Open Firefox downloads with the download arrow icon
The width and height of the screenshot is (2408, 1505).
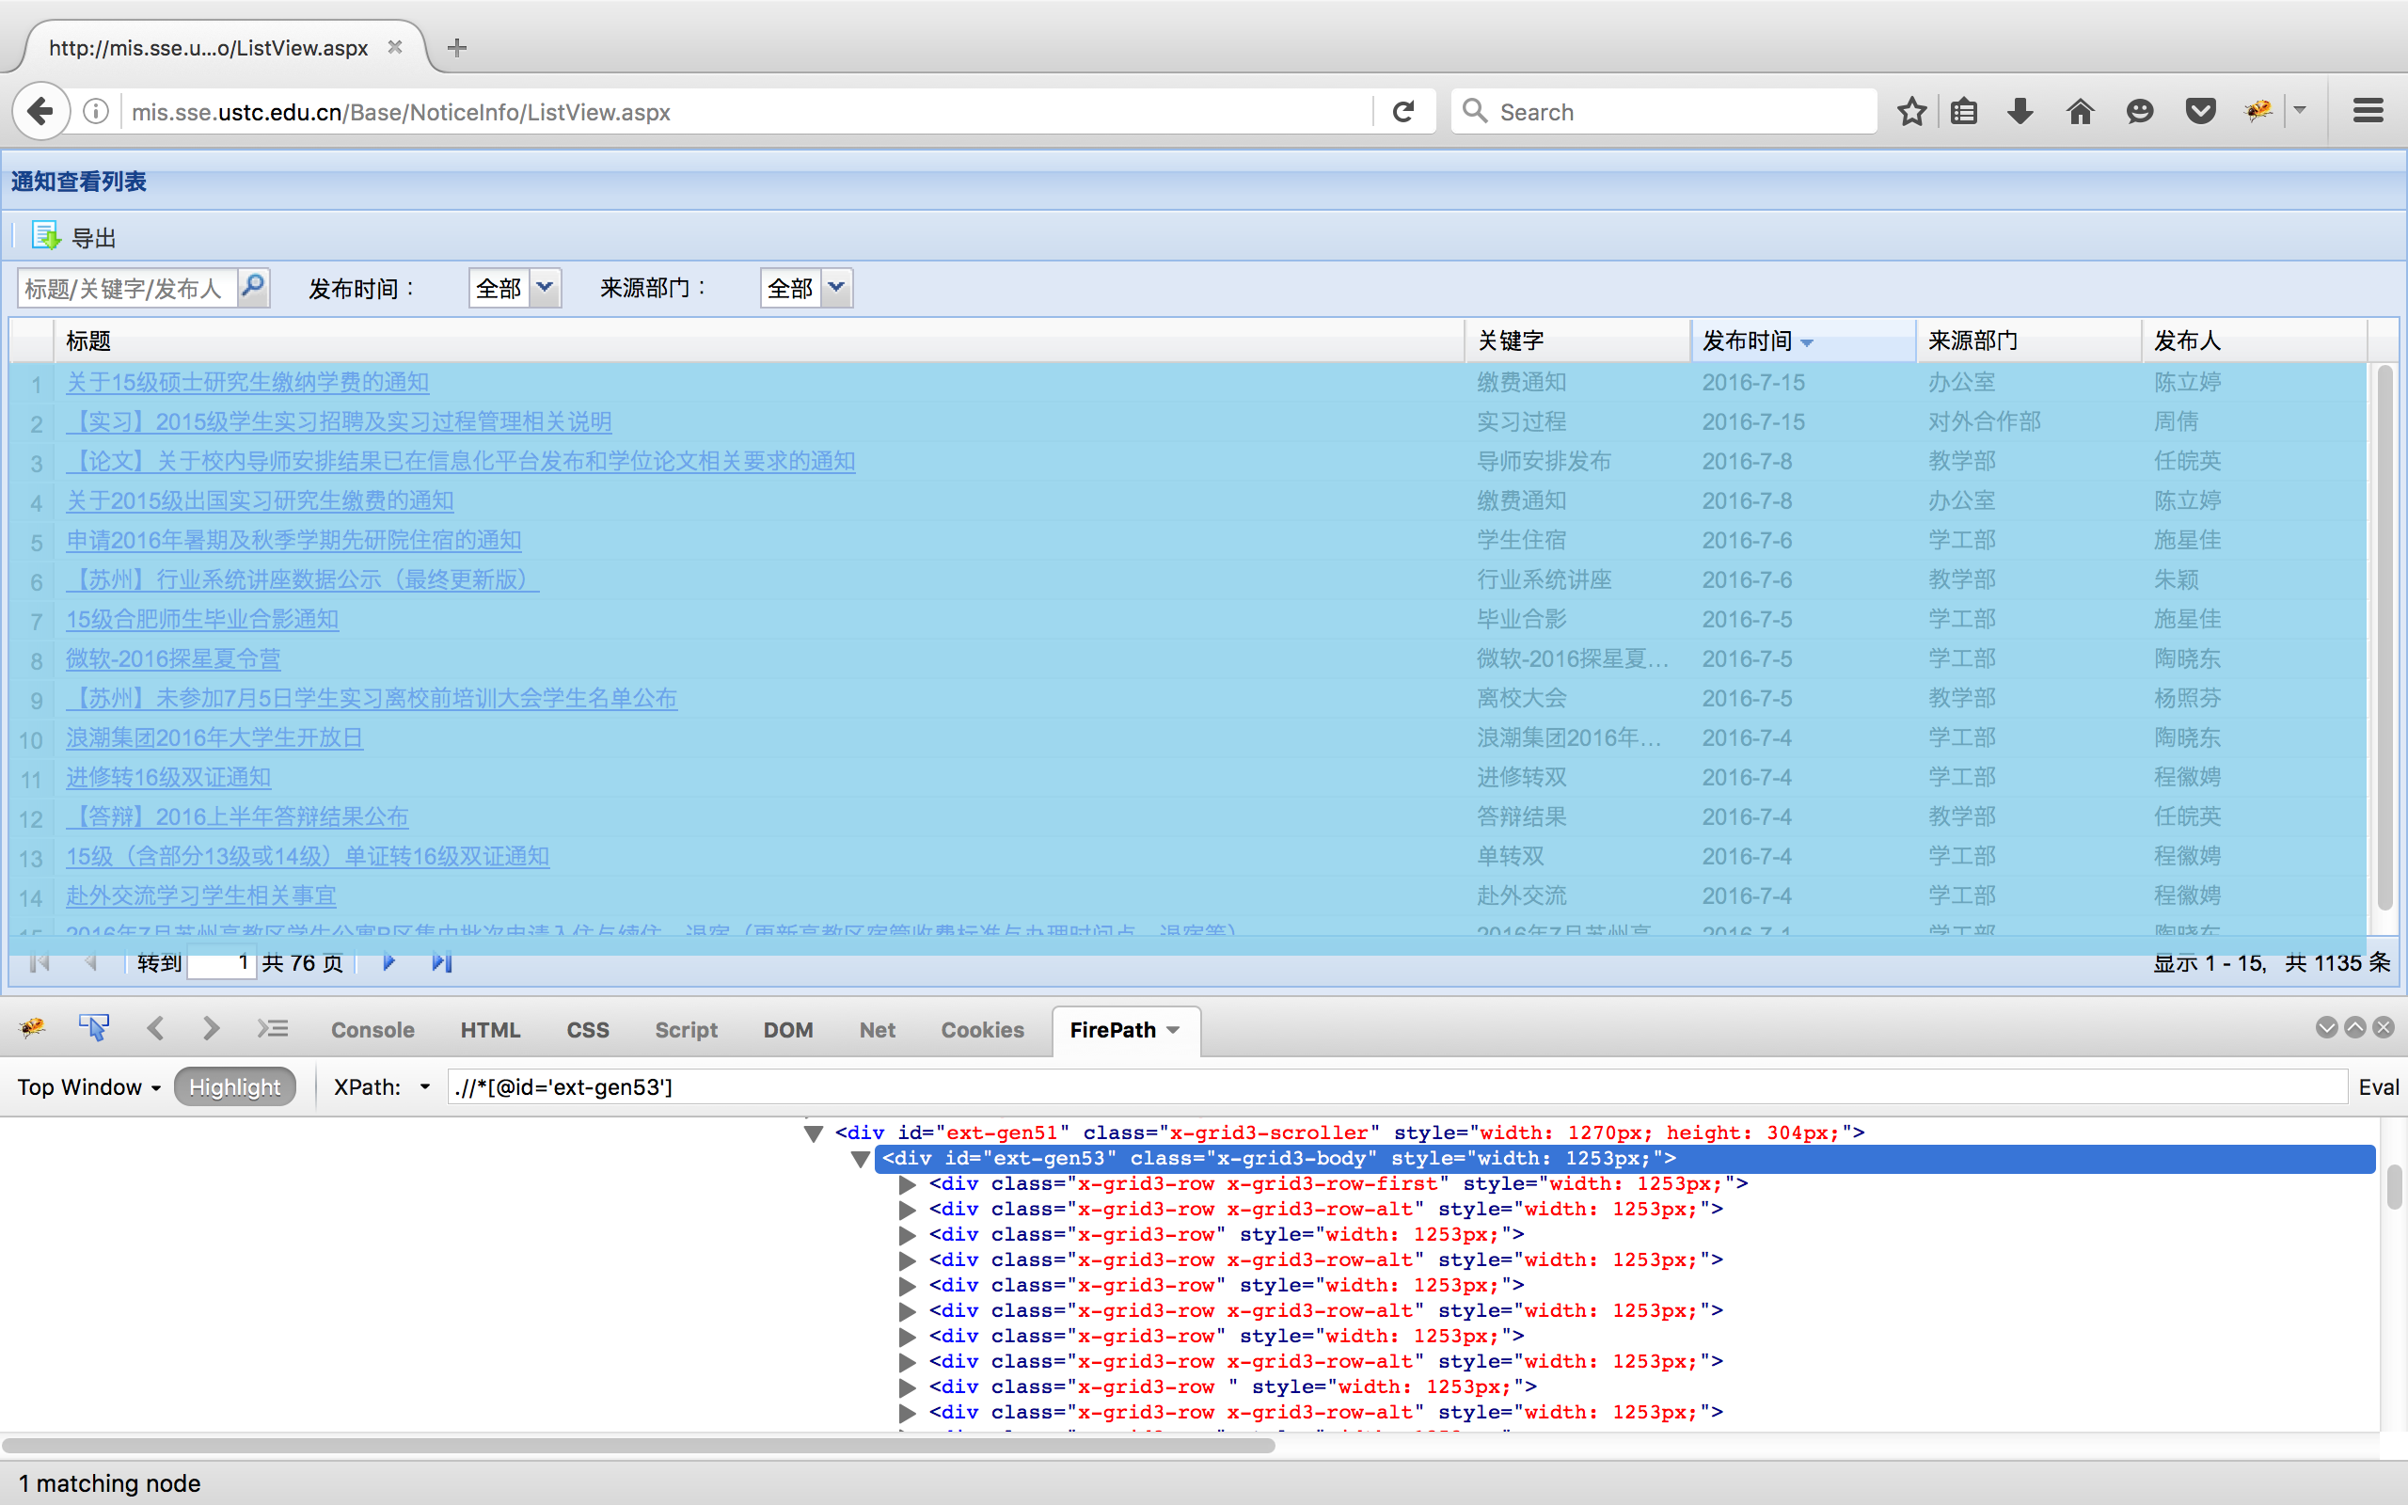click(2019, 110)
